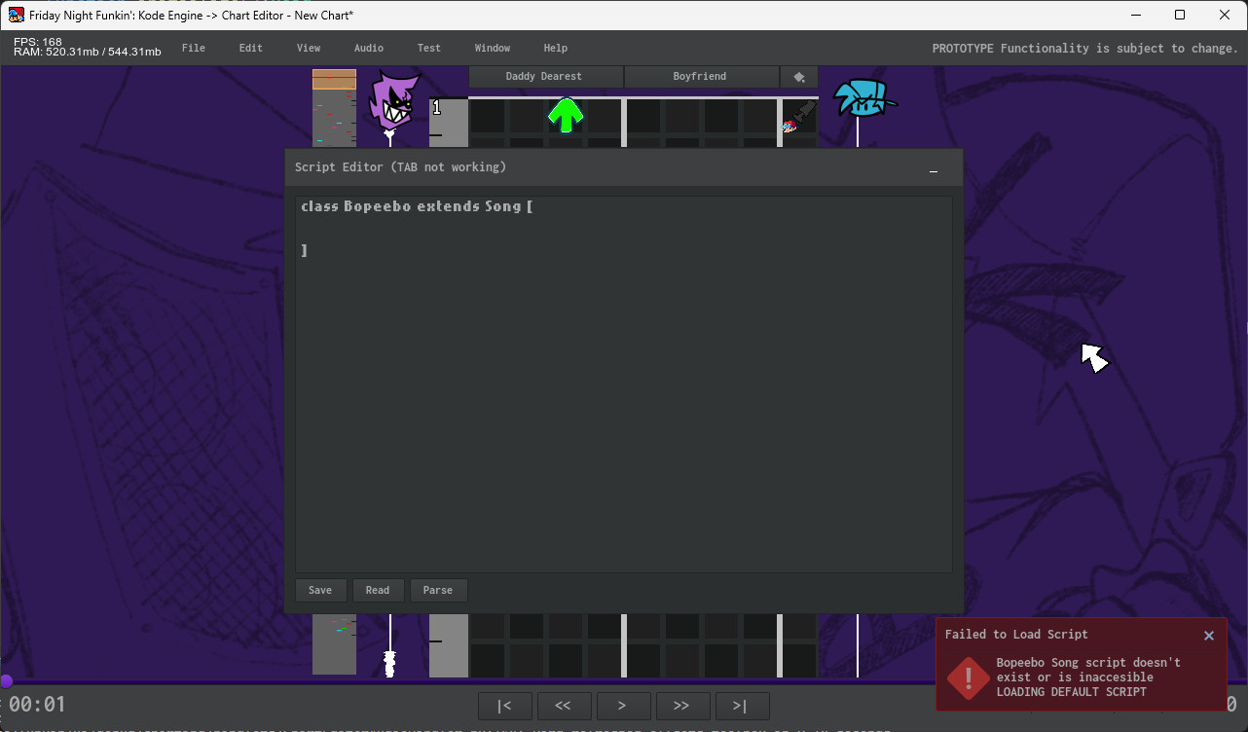The image size is (1248, 732).
Task: Click the 'class Bopeebo extends Song' line
Action: (x=417, y=206)
